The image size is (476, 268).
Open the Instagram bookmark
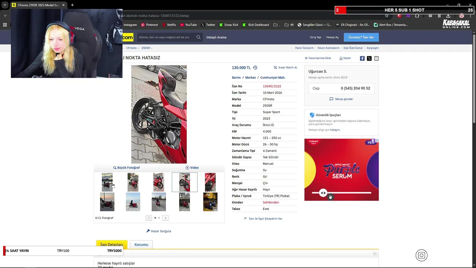(x=130, y=25)
